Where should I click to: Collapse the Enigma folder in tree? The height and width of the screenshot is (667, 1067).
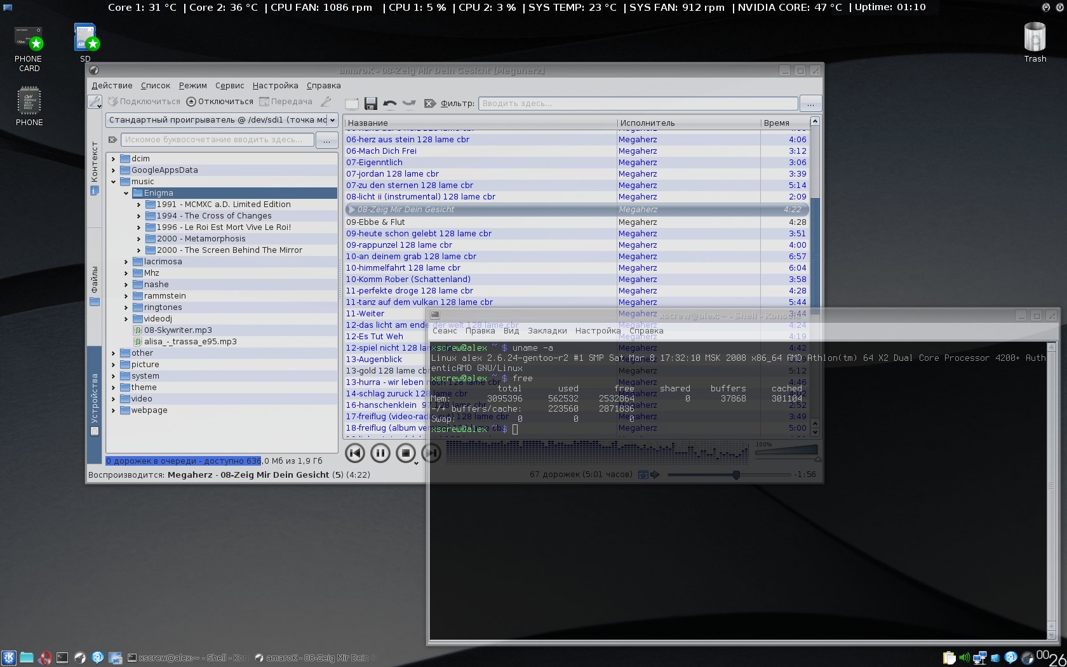[x=126, y=193]
